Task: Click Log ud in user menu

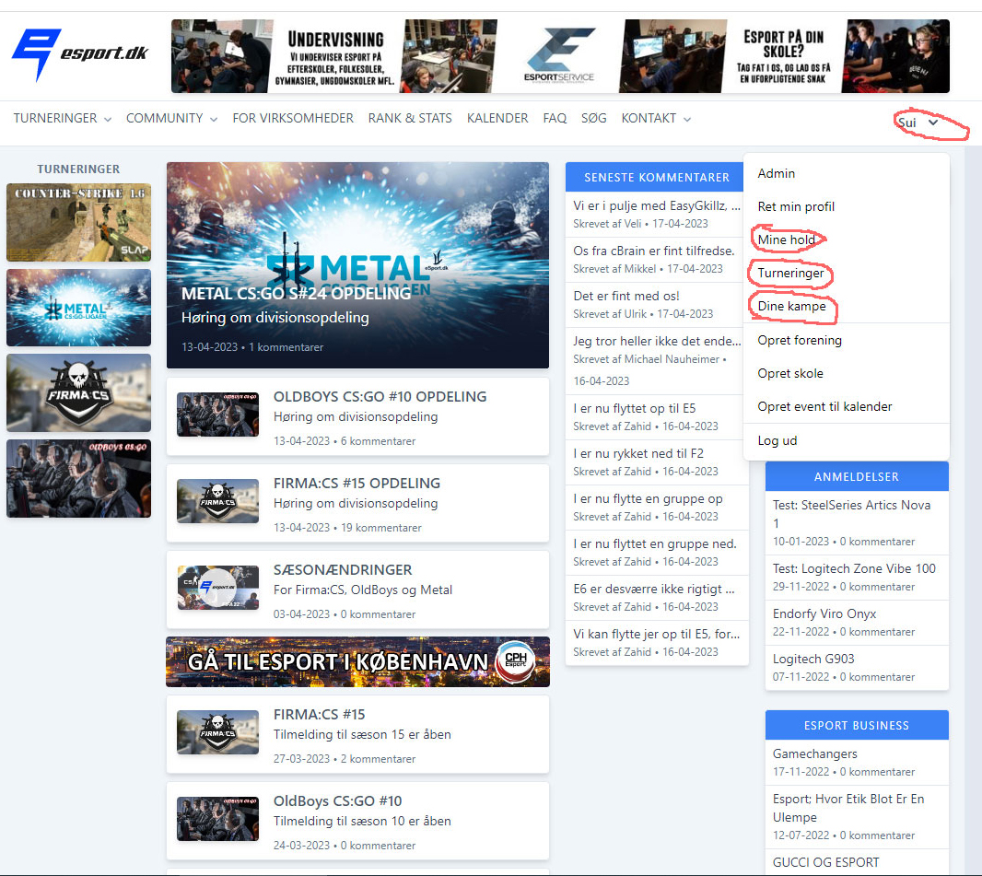Action: pyautogui.click(x=777, y=440)
